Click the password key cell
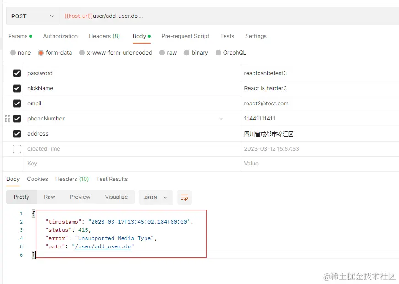The height and width of the screenshot is (284, 399). coord(131,73)
